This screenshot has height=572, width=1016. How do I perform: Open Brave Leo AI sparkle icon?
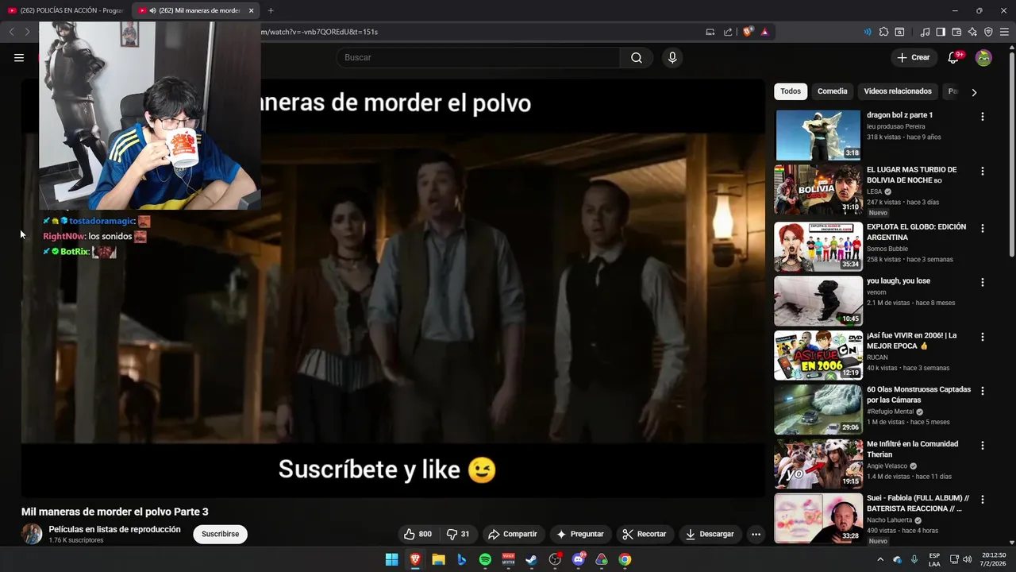(x=972, y=32)
